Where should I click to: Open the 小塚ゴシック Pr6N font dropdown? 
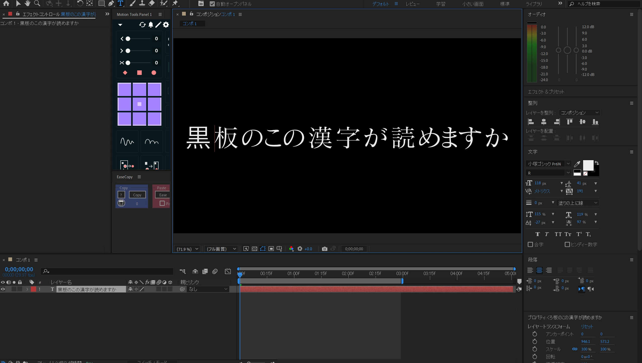(568, 164)
